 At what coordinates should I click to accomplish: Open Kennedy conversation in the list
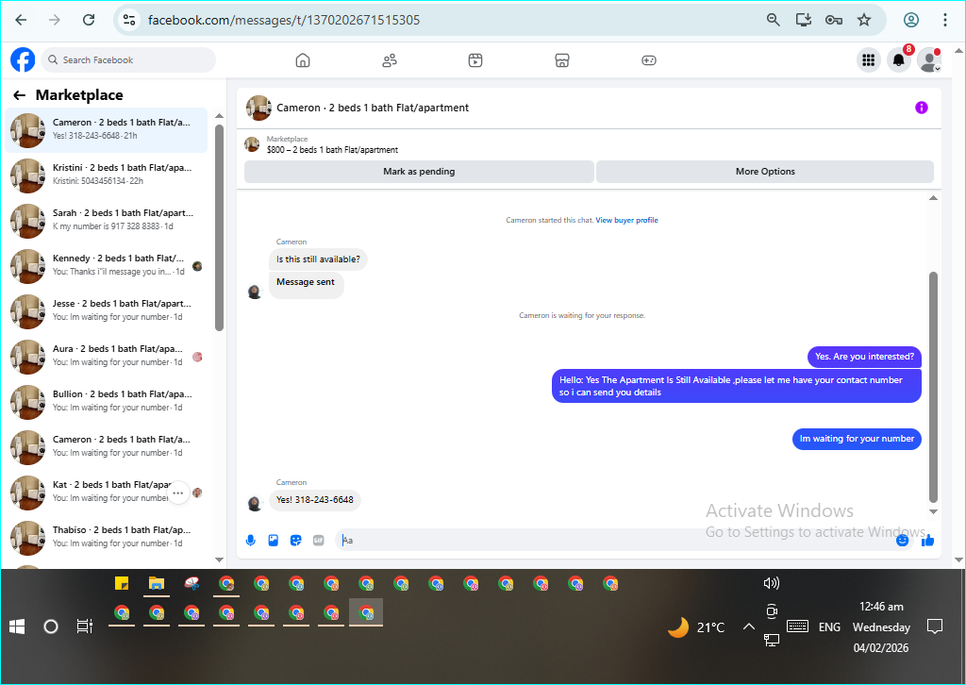click(106, 266)
